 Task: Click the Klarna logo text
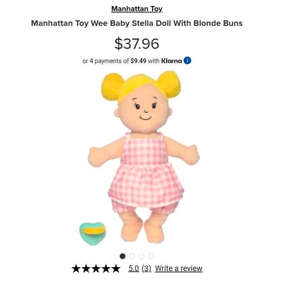171,61
